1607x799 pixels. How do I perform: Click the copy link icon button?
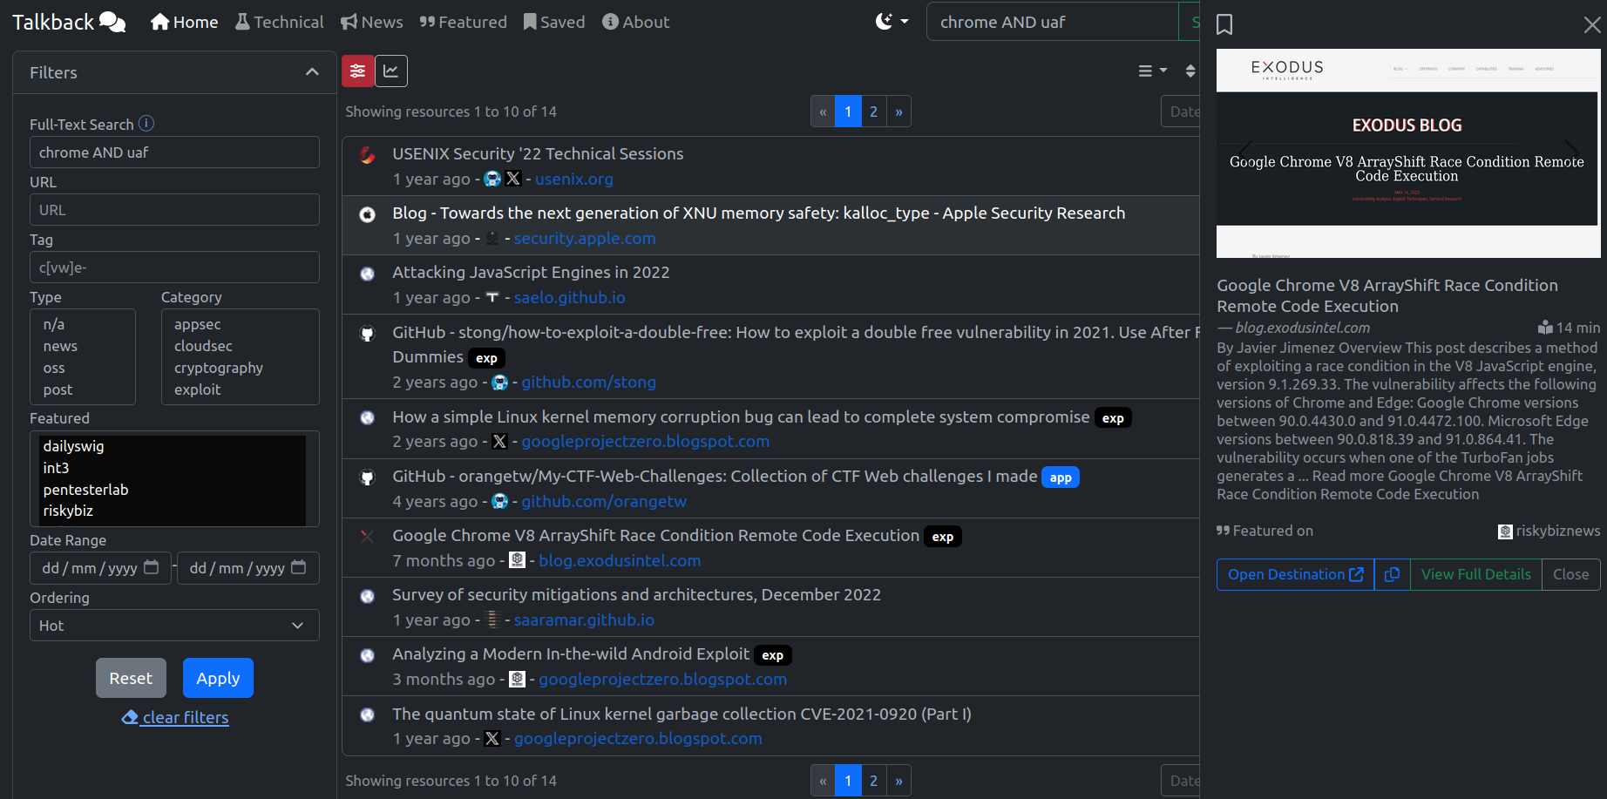click(1392, 574)
